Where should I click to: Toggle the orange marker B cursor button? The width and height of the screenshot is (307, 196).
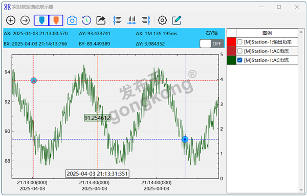[56, 20]
